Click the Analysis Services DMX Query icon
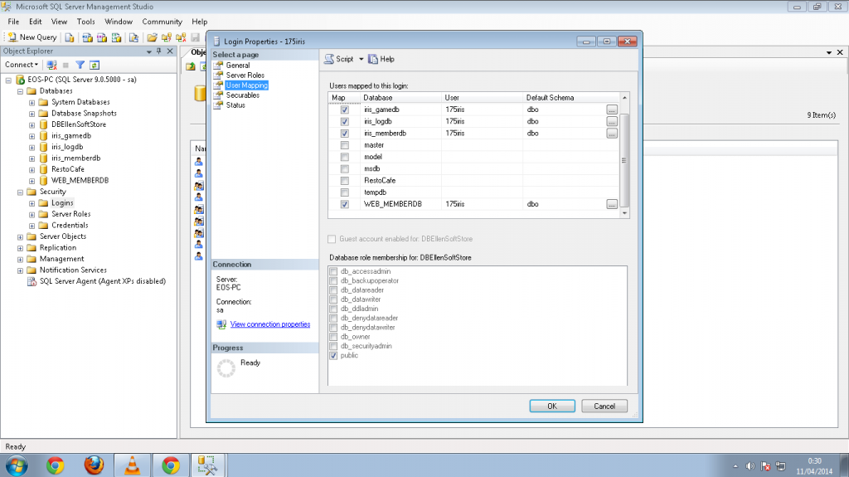This screenshot has height=477, width=849. click(x=102, y=37)
